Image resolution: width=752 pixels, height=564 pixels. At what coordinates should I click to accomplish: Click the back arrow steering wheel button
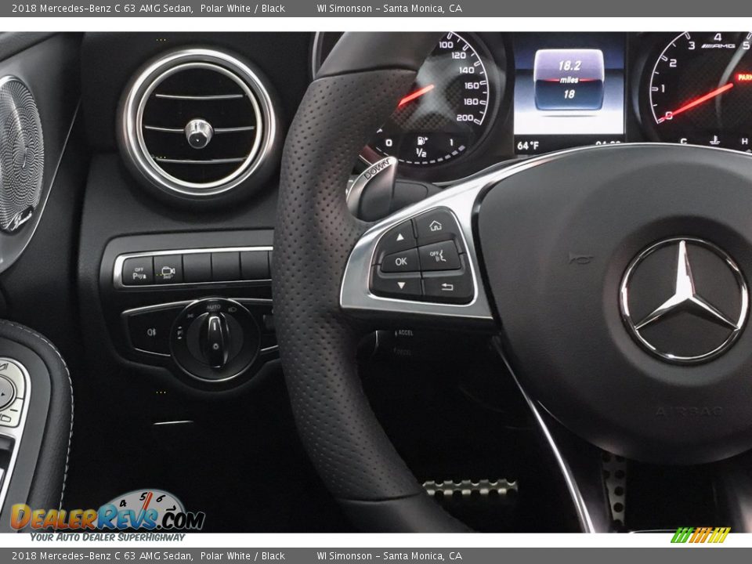pos(447,287)
